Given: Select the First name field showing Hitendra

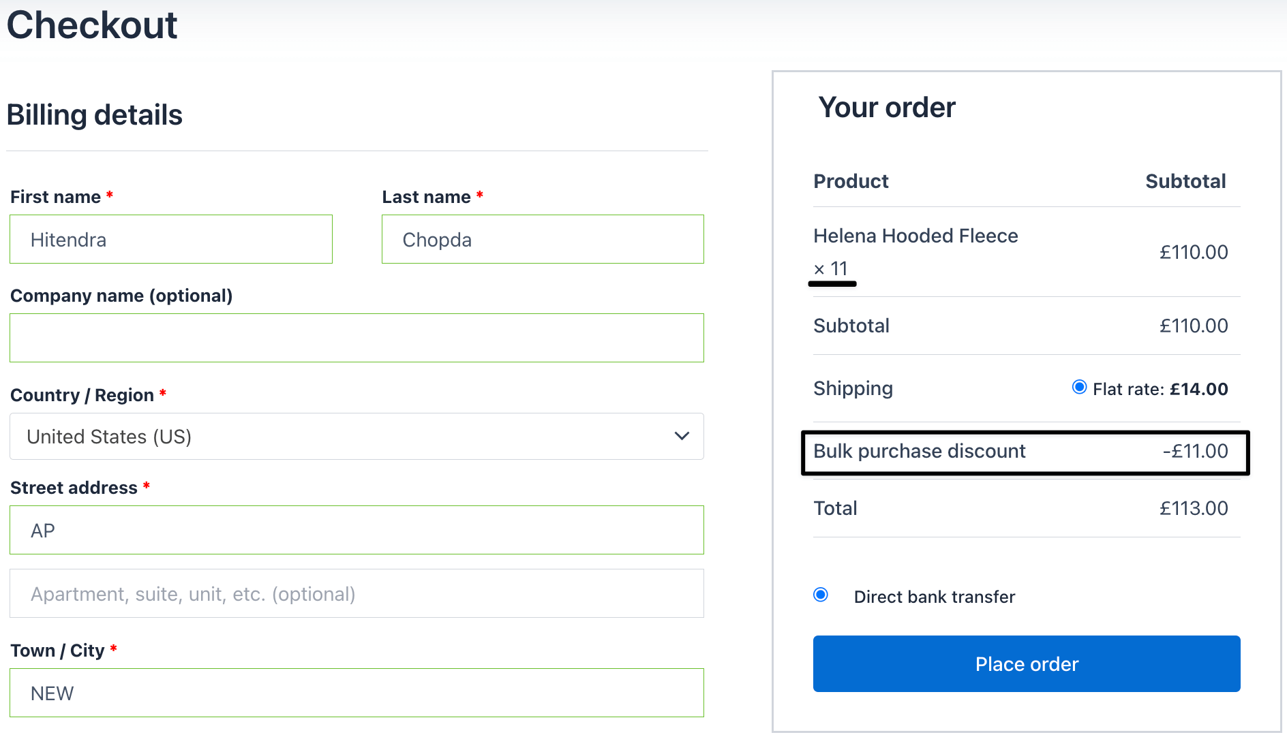Looking at the screenshot, I should [170, 239].
